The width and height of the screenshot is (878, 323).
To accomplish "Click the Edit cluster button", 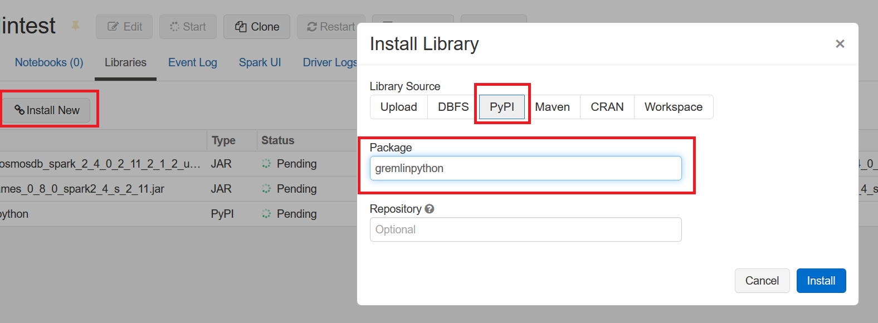I will [x=124, y=27].
